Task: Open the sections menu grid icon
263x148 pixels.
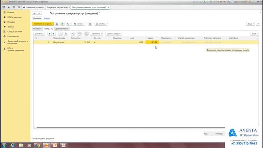Action: (4, 7)
